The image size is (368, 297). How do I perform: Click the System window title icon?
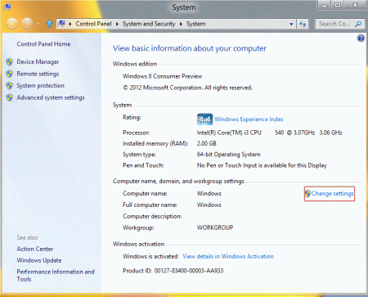(7, 7)
